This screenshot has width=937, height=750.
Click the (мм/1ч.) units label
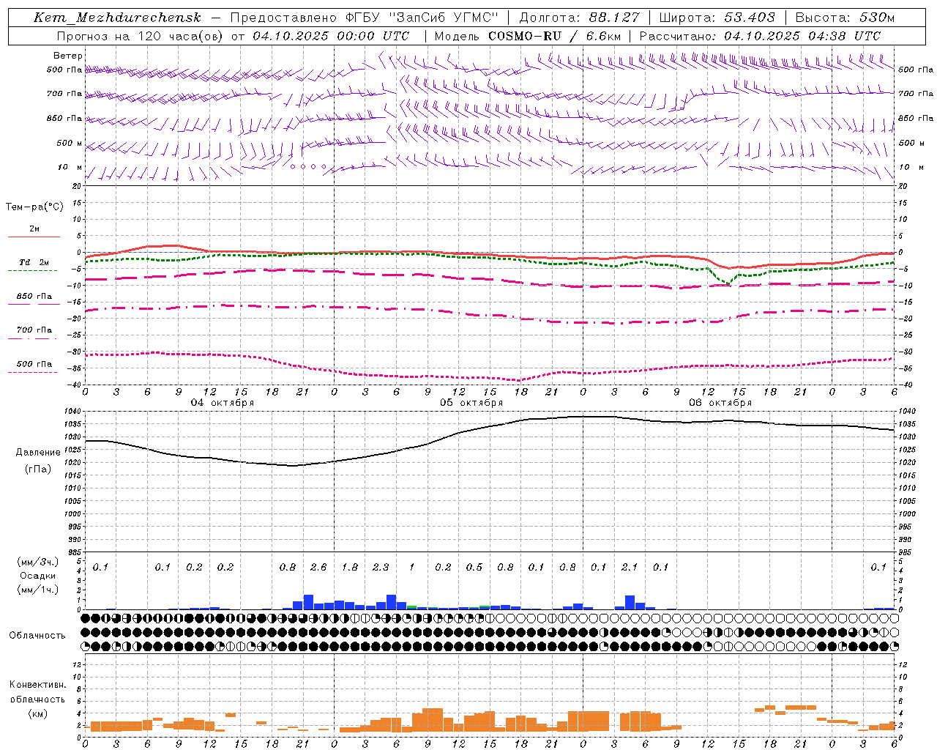point(38,590)
